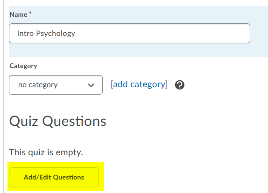Click the 'This quiz is empty.' message
The image size is (268, 193).
46,152
